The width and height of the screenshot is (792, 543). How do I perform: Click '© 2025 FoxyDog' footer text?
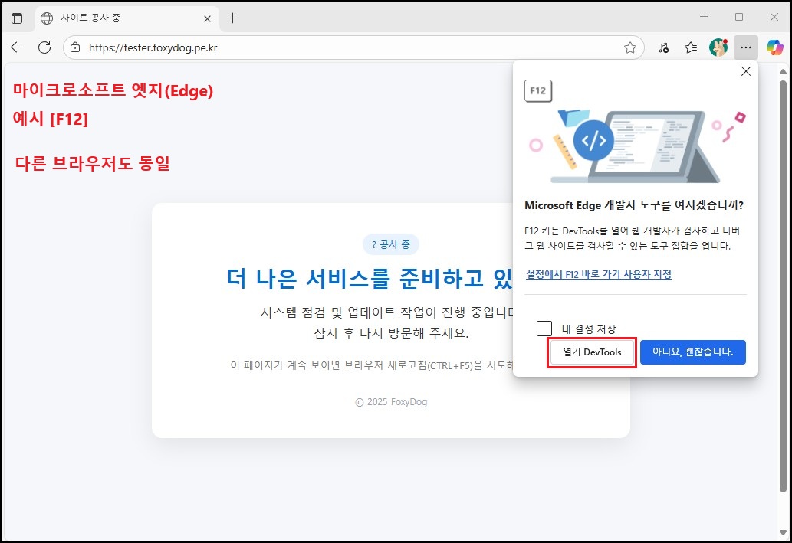click(391, 402)
